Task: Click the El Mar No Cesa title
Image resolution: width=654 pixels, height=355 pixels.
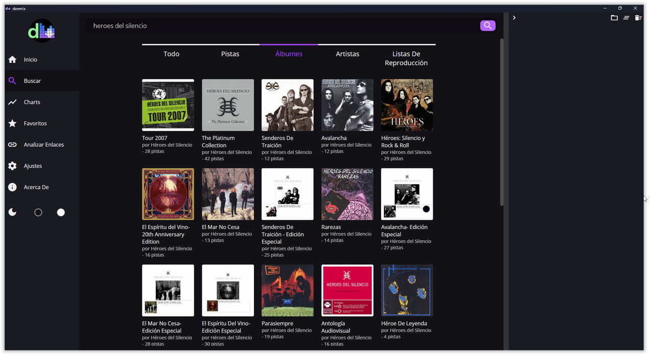Action: coord(221,227)
